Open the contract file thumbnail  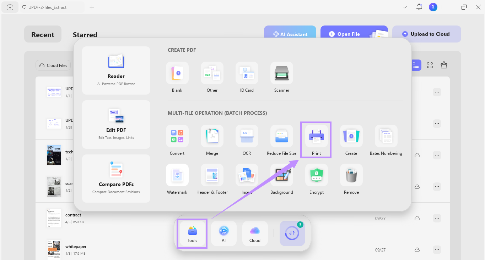tap(54, 218)
